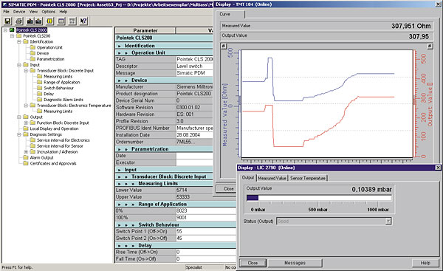
Task: Click Close in the LIC 2790 display window
Action: tap(253, 263)
